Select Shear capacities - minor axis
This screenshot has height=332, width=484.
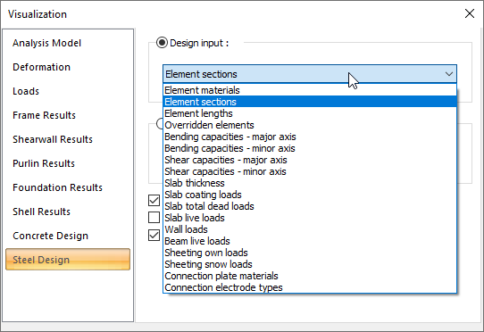(310, 171)
